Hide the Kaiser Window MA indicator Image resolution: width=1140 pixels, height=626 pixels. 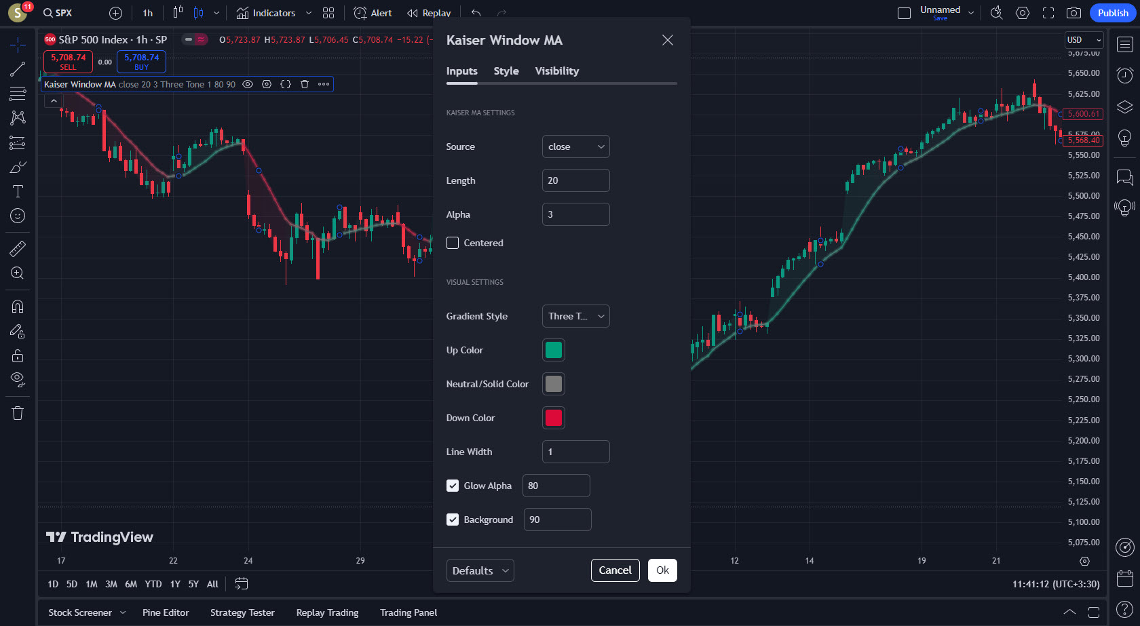click(248, 84)
